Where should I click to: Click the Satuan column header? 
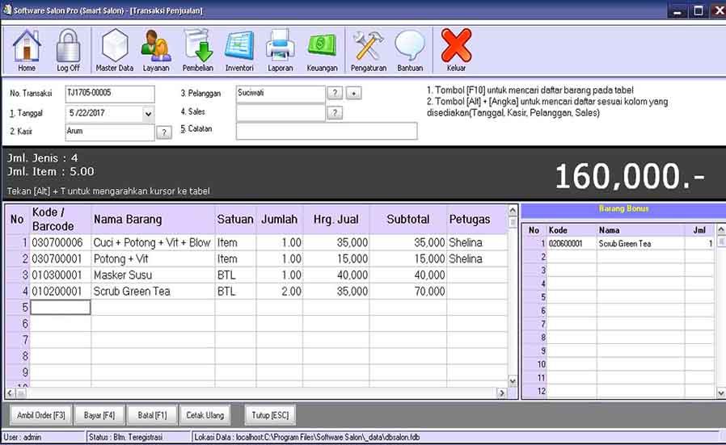pyautogui.click(x=235, y=219)
